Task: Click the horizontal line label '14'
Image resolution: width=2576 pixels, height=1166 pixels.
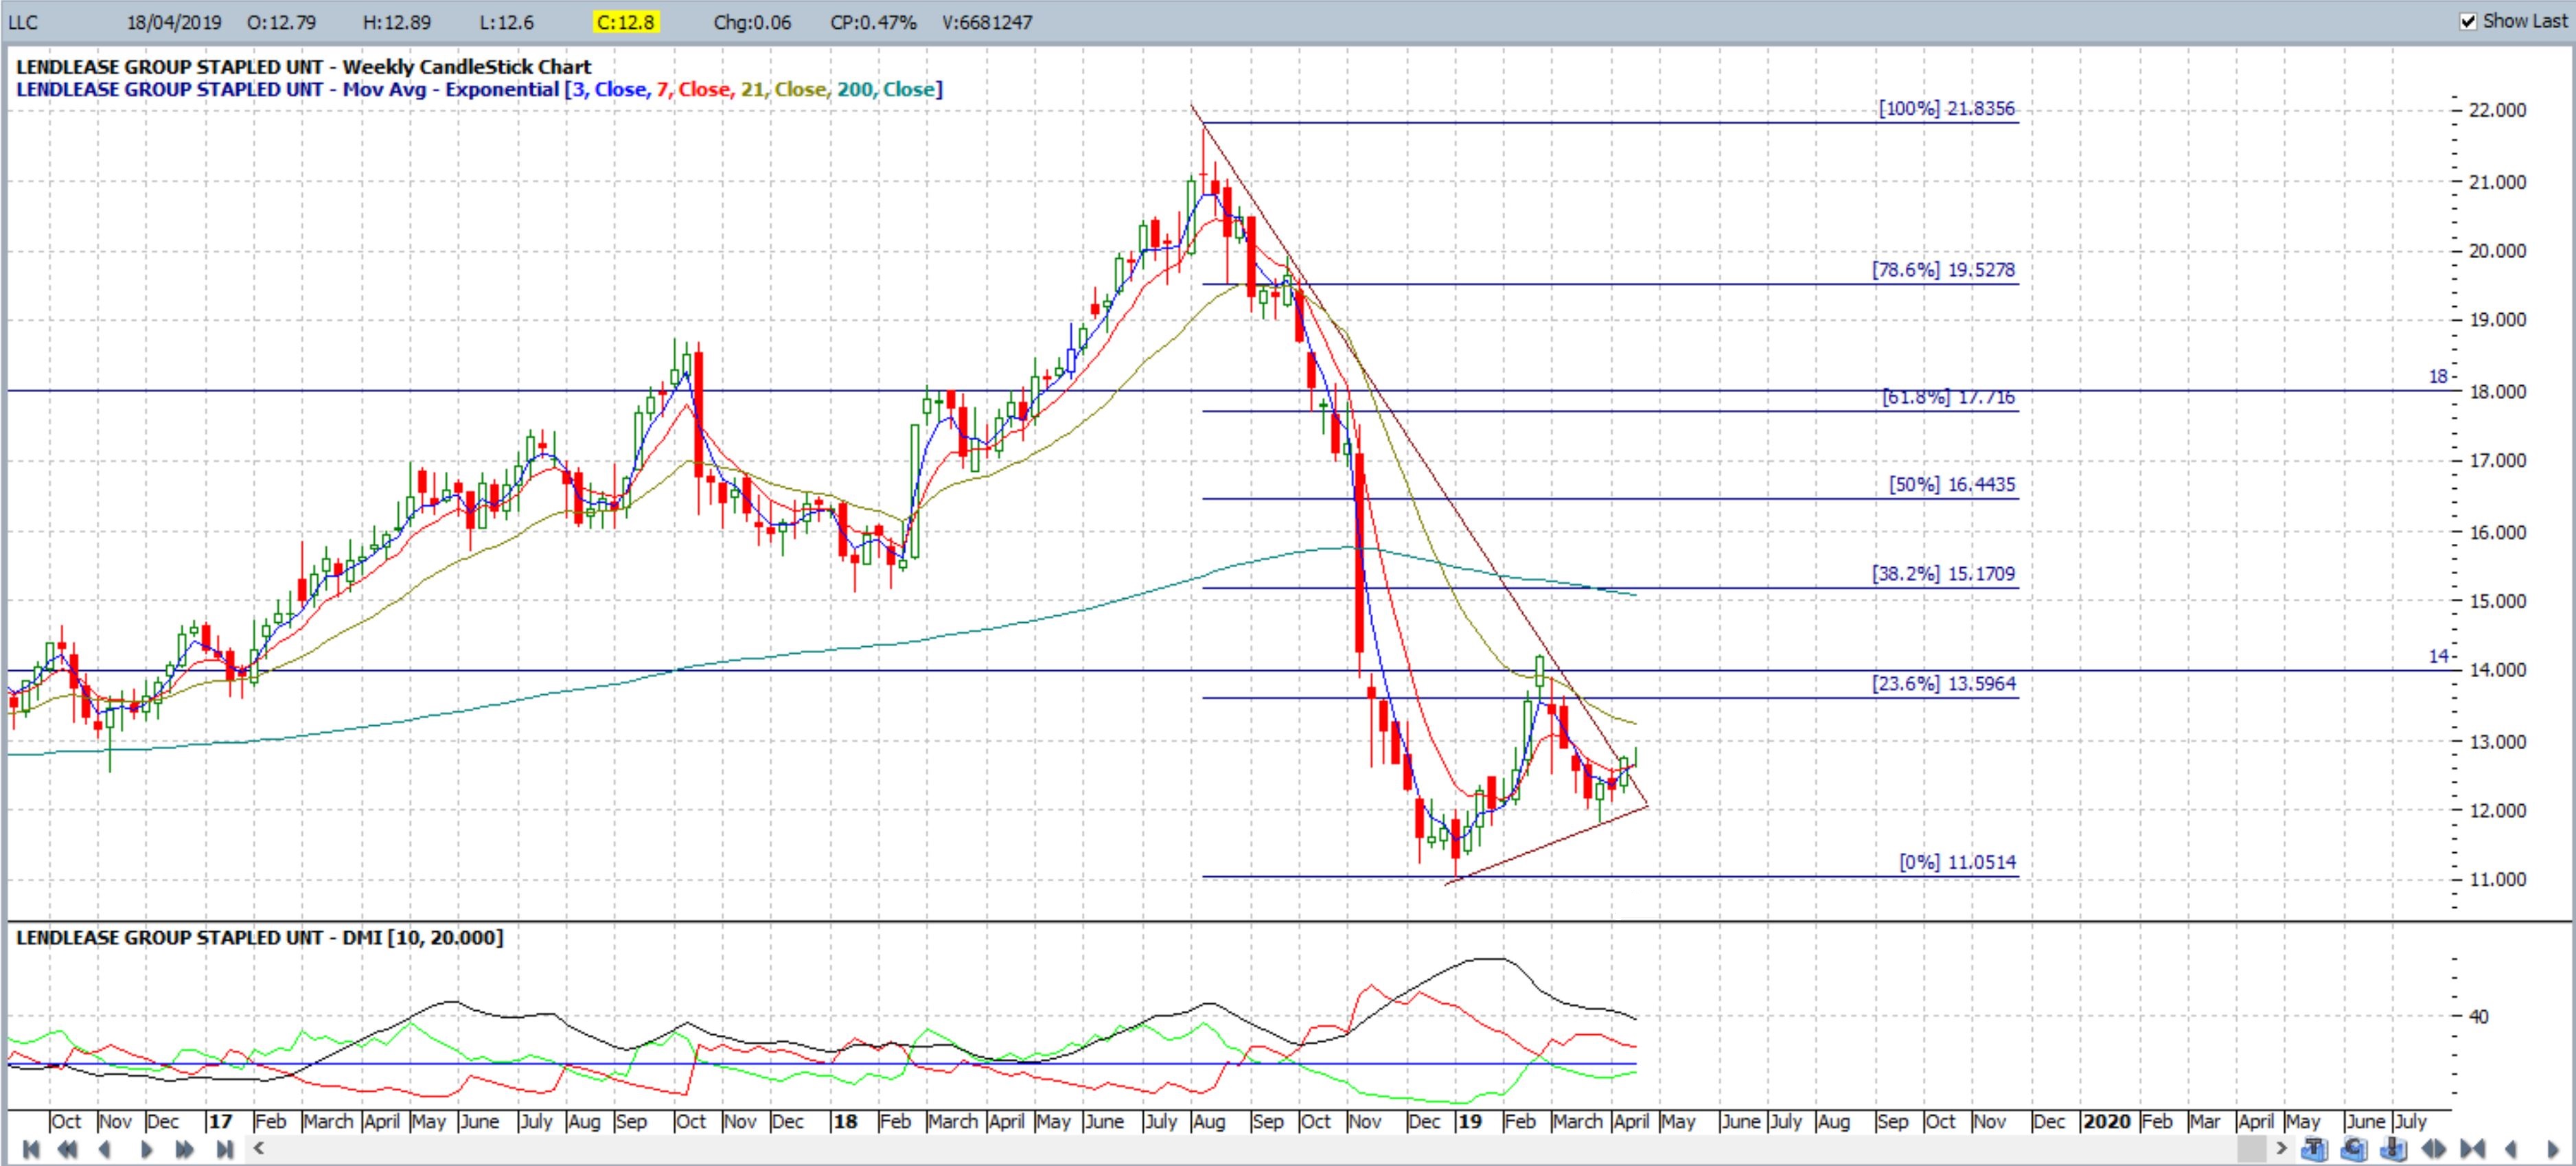Action: 2439,657
